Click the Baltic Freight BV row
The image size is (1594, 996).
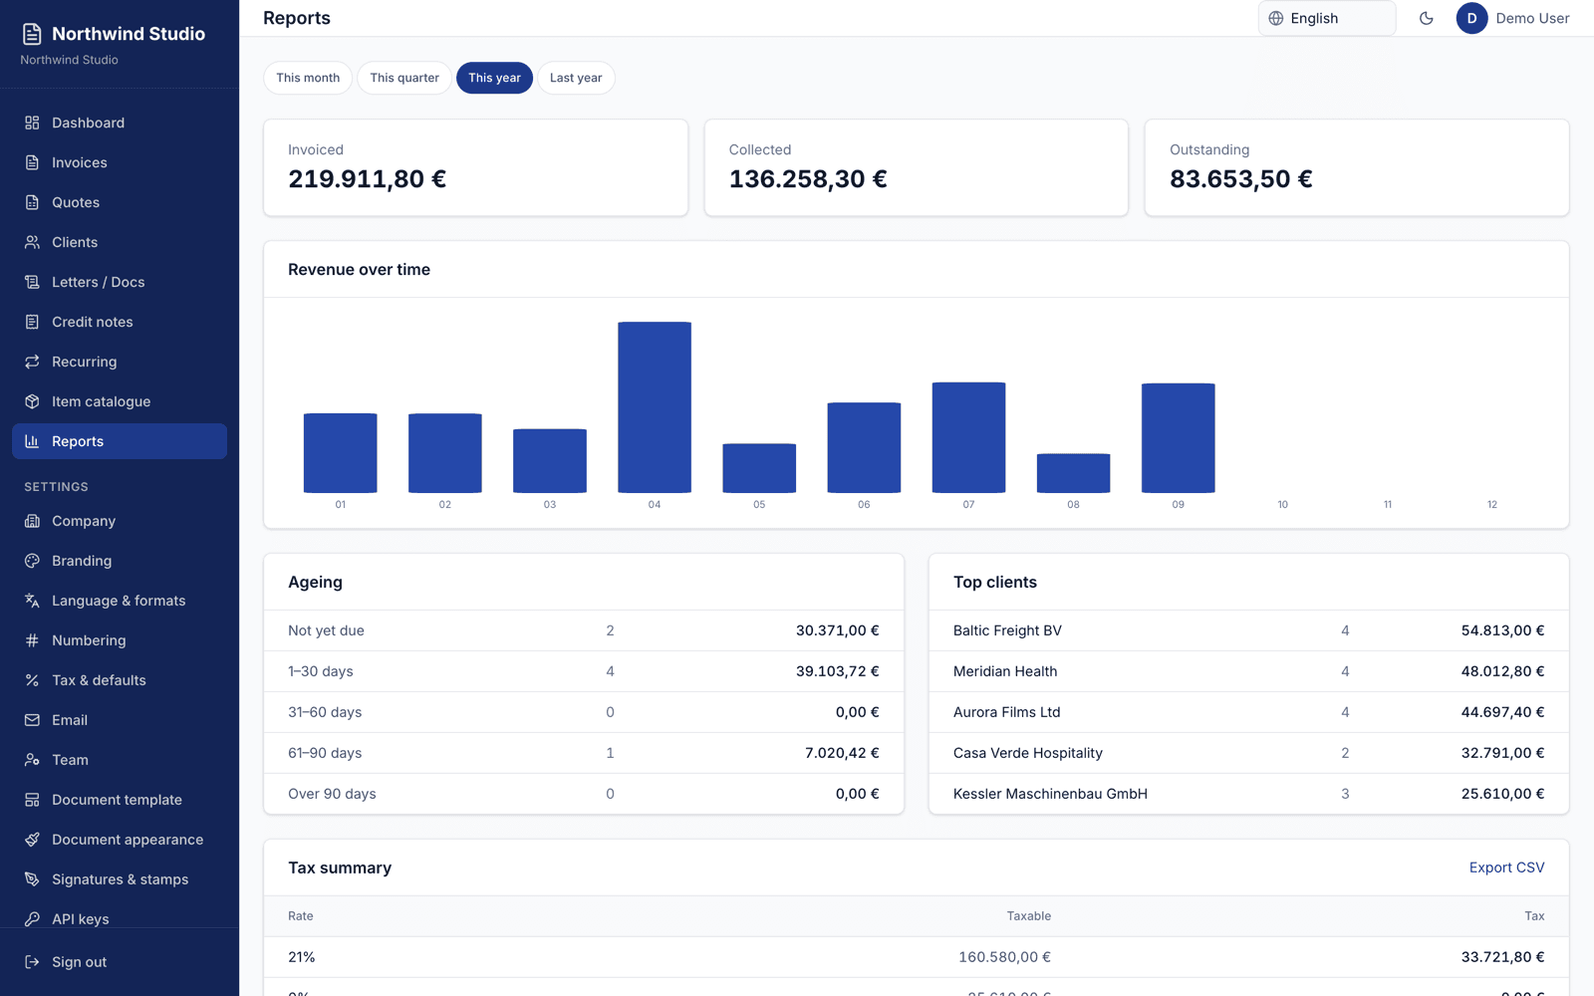click(x=1248, y=630)
